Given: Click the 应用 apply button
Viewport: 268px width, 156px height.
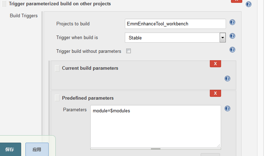Looking at the screenshot, I should (37, 150).
